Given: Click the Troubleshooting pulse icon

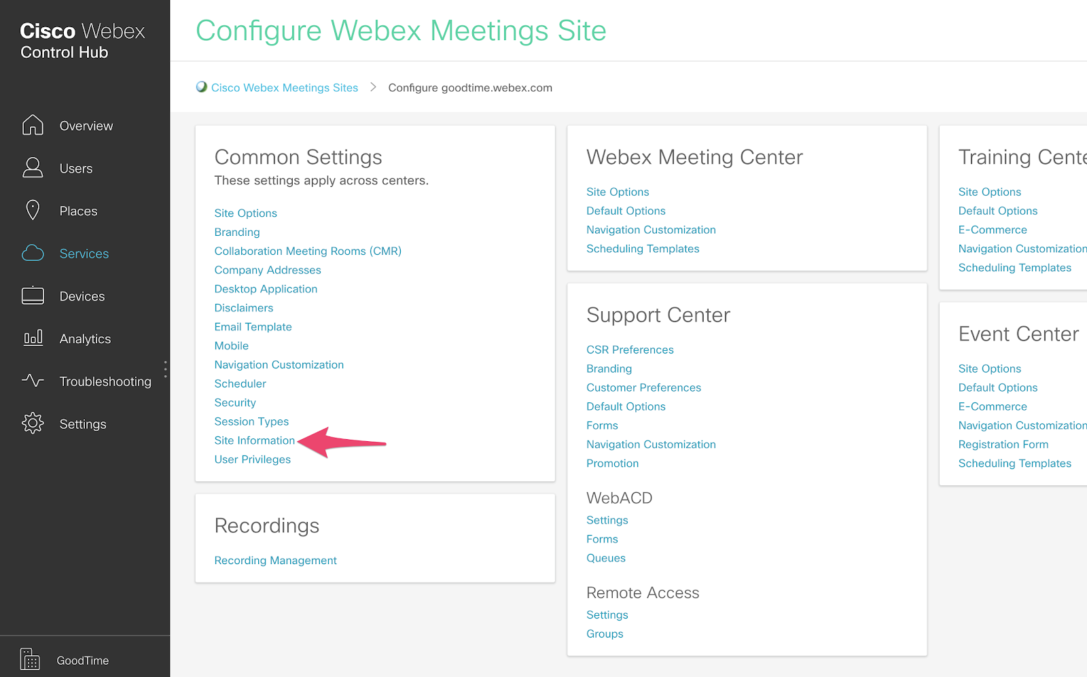Looking at the screenshot, I should [x=33, y=381].
